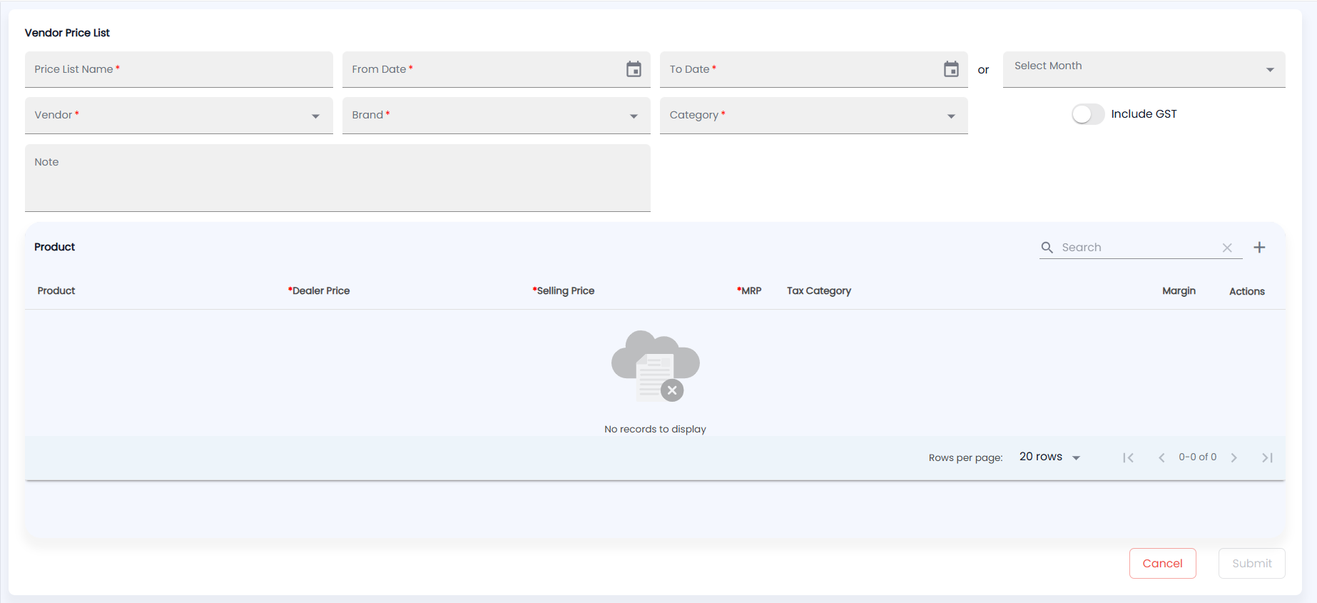Click the 'Vendor Price List' heading

(x=67, y=33)
